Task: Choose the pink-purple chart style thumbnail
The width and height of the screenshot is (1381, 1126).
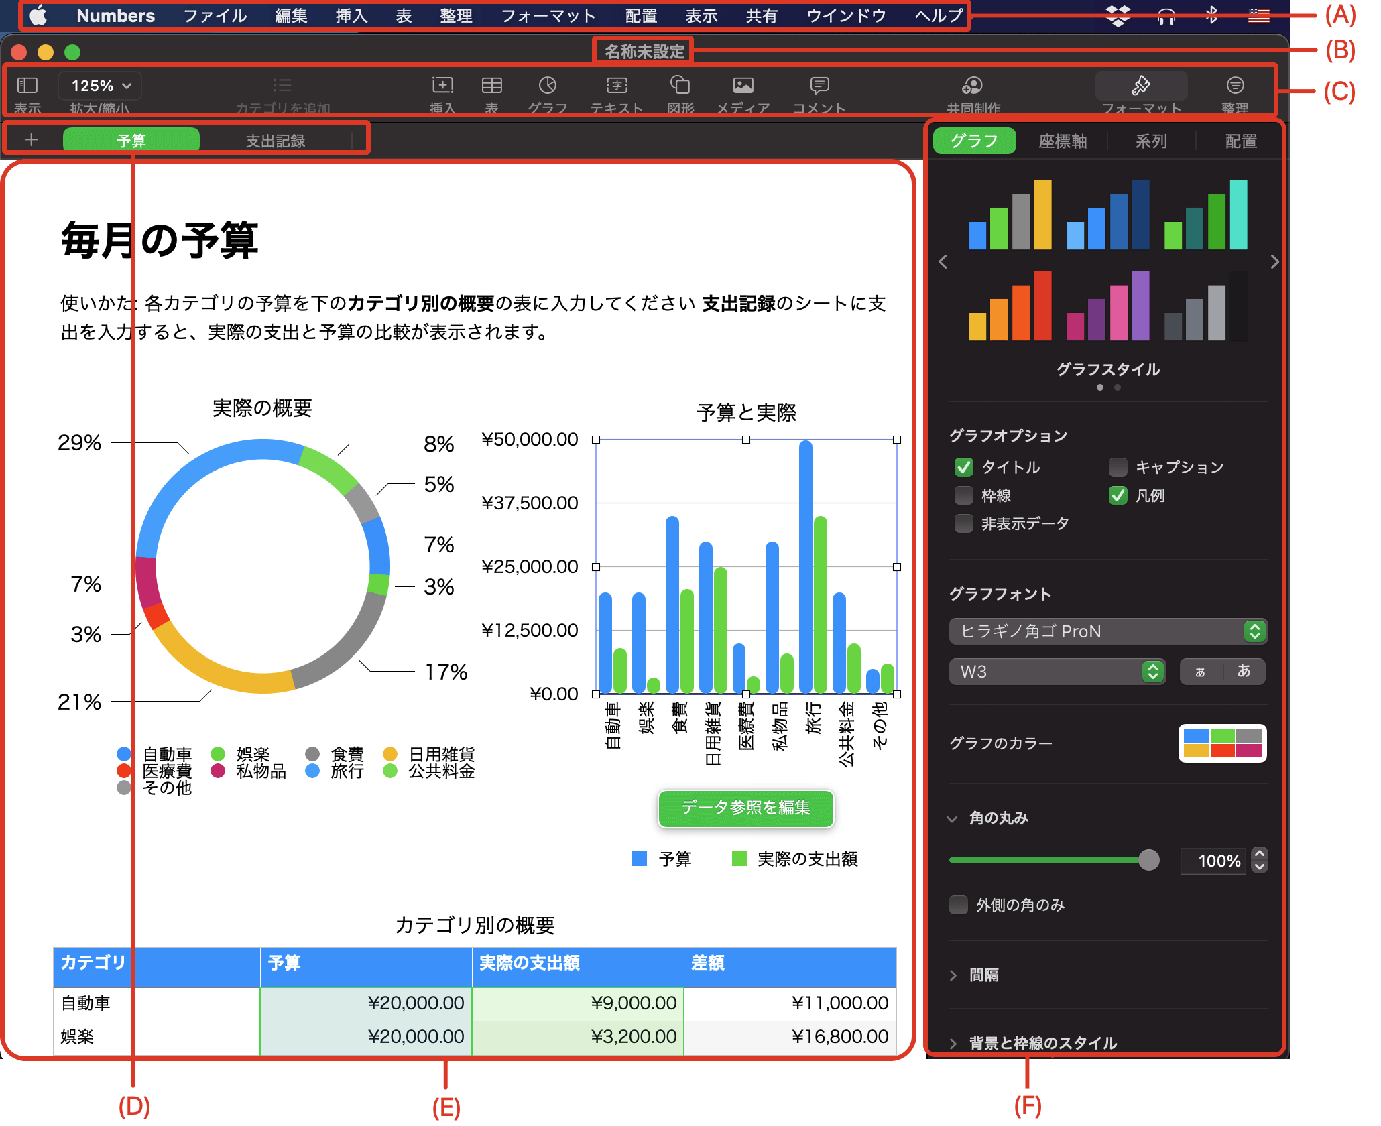Action: [1108, 305]
